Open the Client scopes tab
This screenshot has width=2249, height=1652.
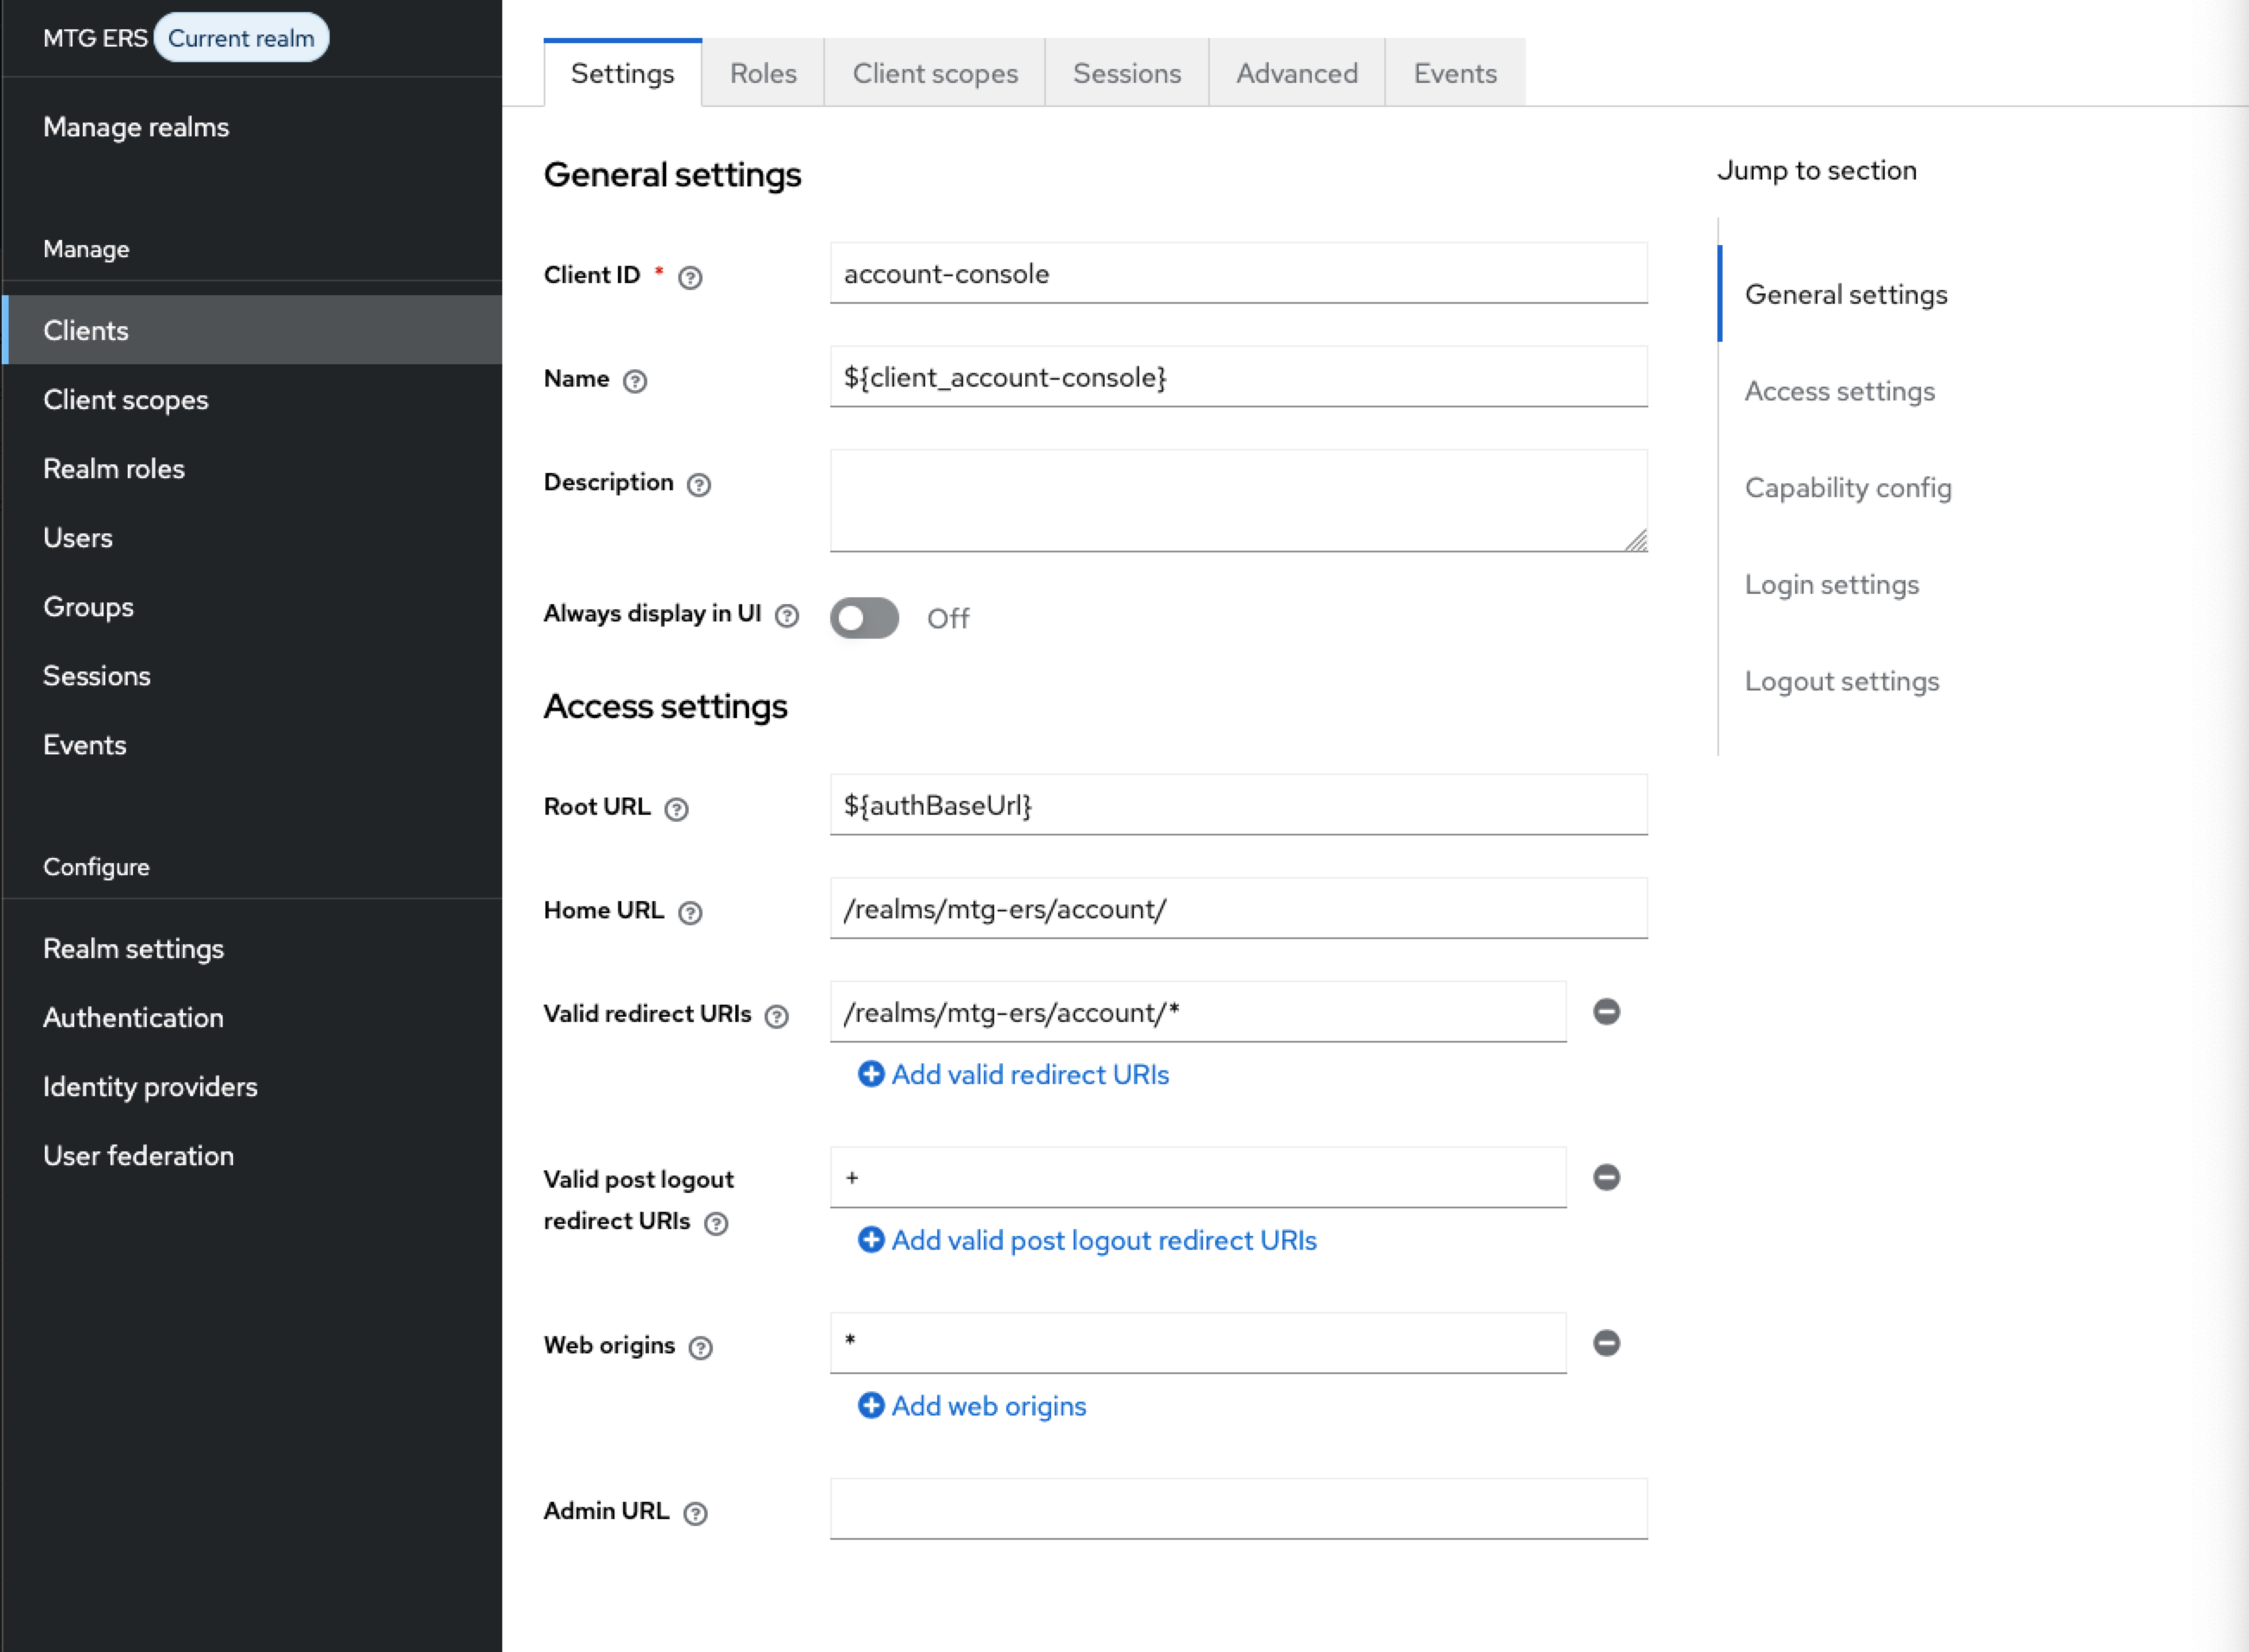point(934,73)
